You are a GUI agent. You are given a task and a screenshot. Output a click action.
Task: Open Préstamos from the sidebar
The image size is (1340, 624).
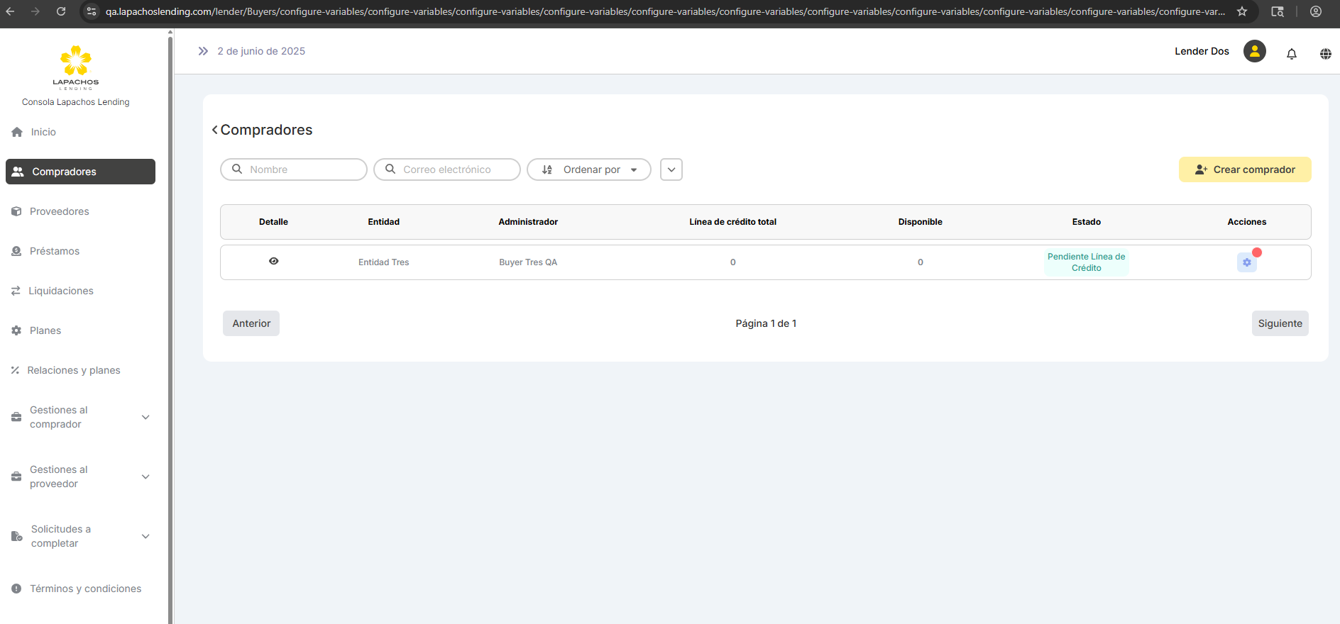coord(55,251)
